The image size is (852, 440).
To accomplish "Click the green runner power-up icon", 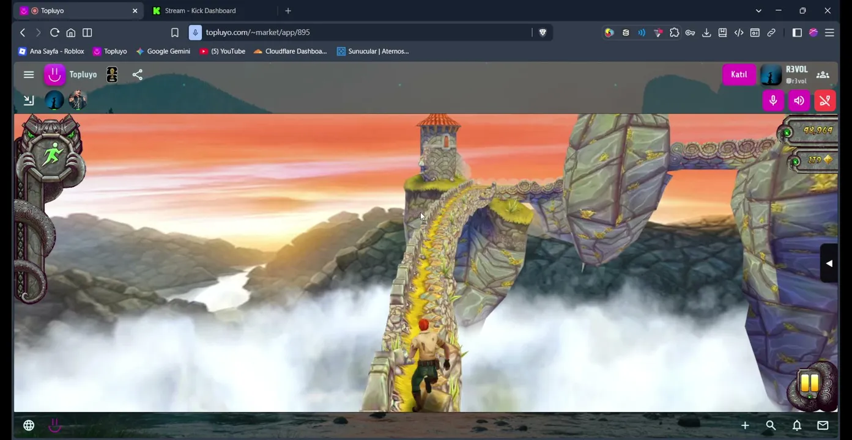I will pos(53,154).
